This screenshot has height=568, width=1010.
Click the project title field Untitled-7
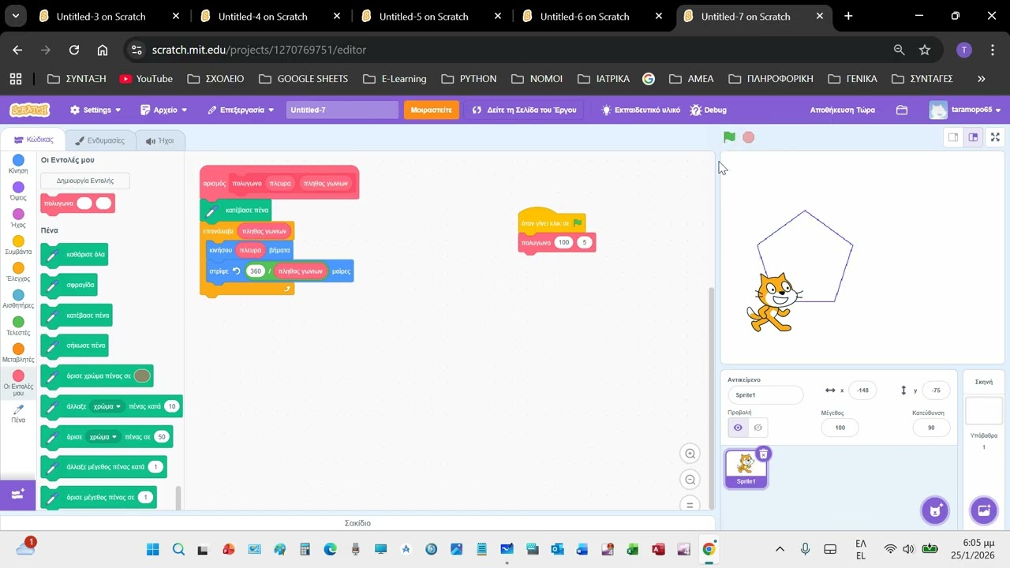coord(342,110)
